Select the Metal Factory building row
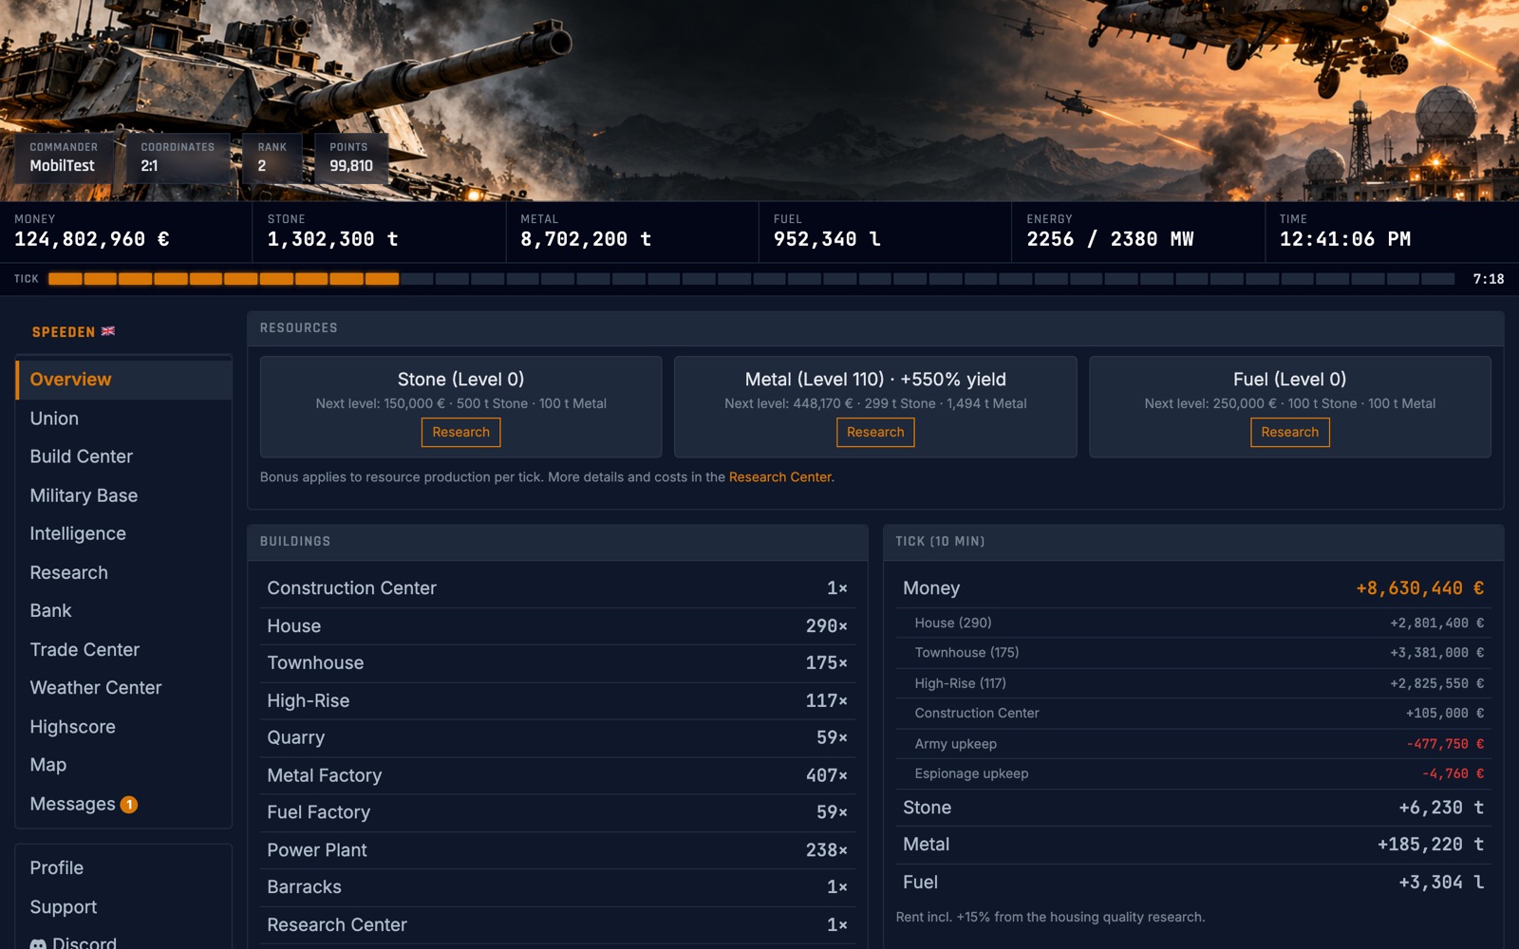This screenshot has width=1519, height=949. pos(557,775)
